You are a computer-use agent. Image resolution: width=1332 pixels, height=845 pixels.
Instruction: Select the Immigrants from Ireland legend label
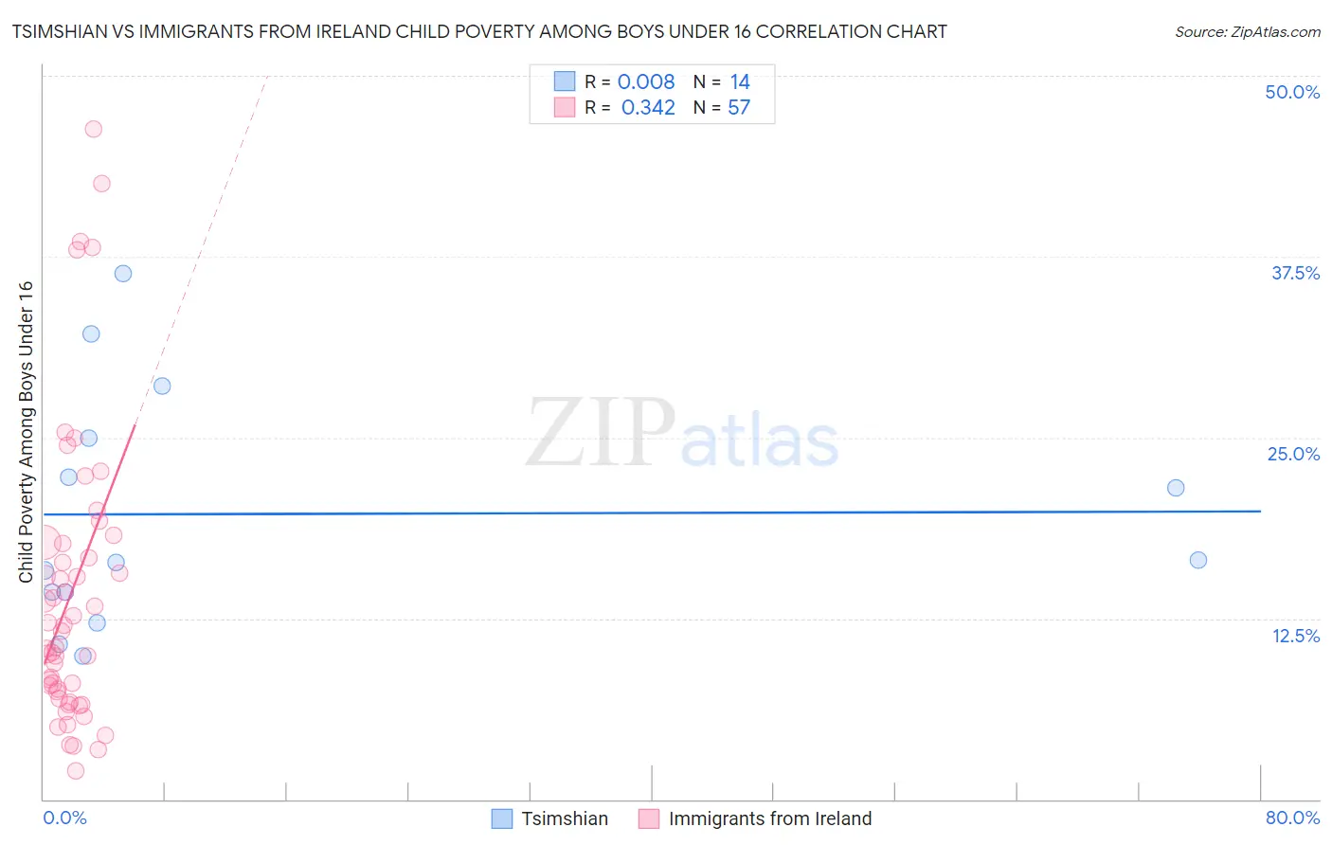coord(770,818)
